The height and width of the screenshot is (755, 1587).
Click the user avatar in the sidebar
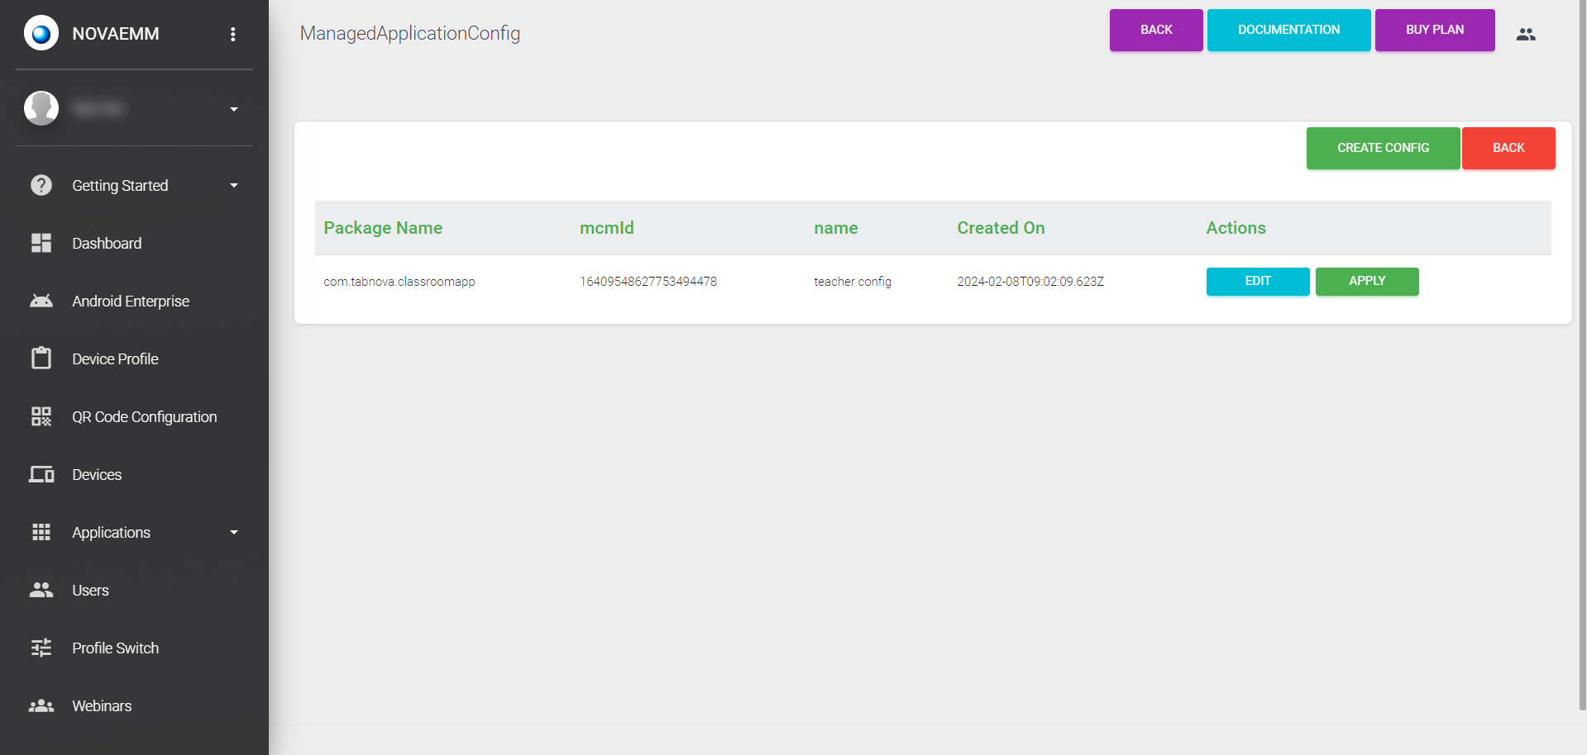pos(41,108)
